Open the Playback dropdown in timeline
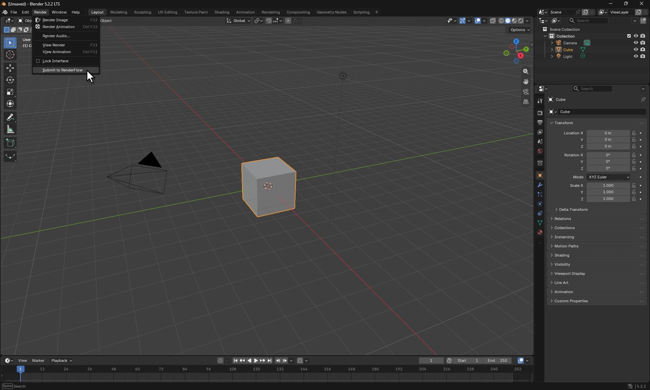The width and height of the screenshot is (650, 390). point(61,361)
